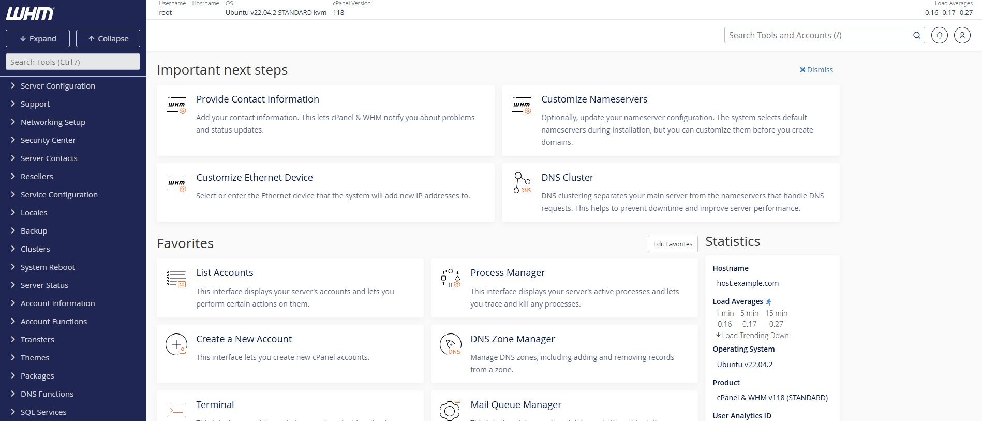Click the Ubuntu v22.04.2 statistics value
This screenshot has width=982, height=421.
point(745,365)
